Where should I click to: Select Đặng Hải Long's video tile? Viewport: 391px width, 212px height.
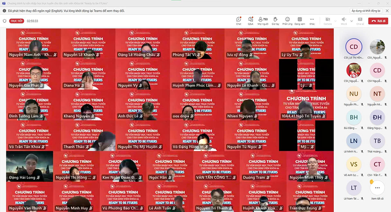click(x=29, y=166)
